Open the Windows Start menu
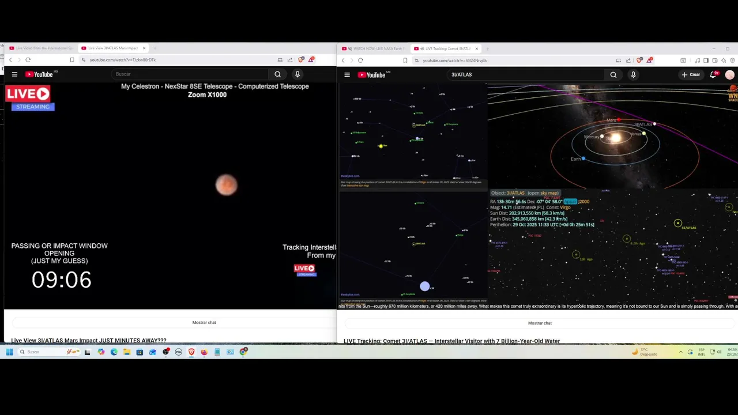The width and height of the screenshot is (738, 415). pos(9,352)
